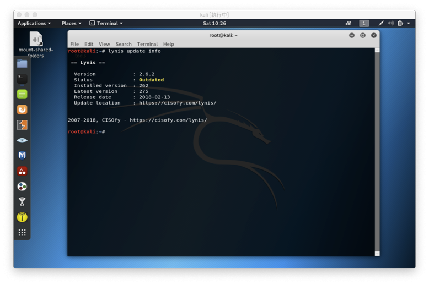Image resolution: width=429 pixels, height=285 pixels.
Task: Click the installed version value 262
Action: click(x=143, y=86)
